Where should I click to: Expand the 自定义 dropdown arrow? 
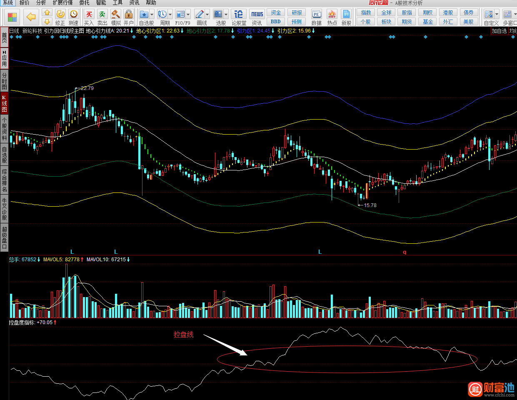tap(497, 15)
